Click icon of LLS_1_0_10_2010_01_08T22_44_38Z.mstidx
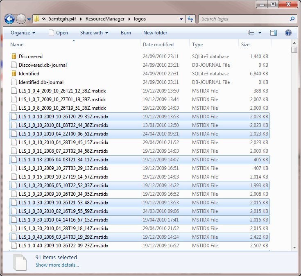 [x=14, y=125]
